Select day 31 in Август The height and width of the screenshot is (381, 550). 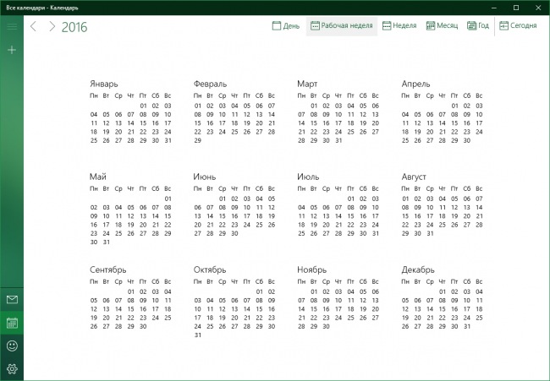430,233
